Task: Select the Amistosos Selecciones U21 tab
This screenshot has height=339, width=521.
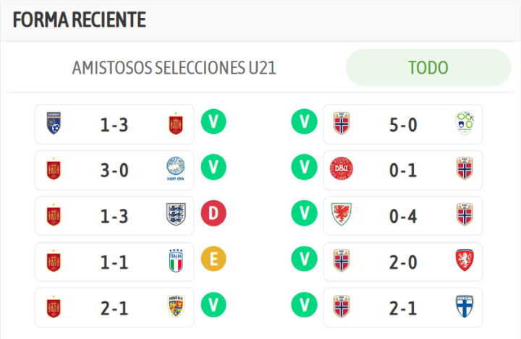Action: [174, 68]
